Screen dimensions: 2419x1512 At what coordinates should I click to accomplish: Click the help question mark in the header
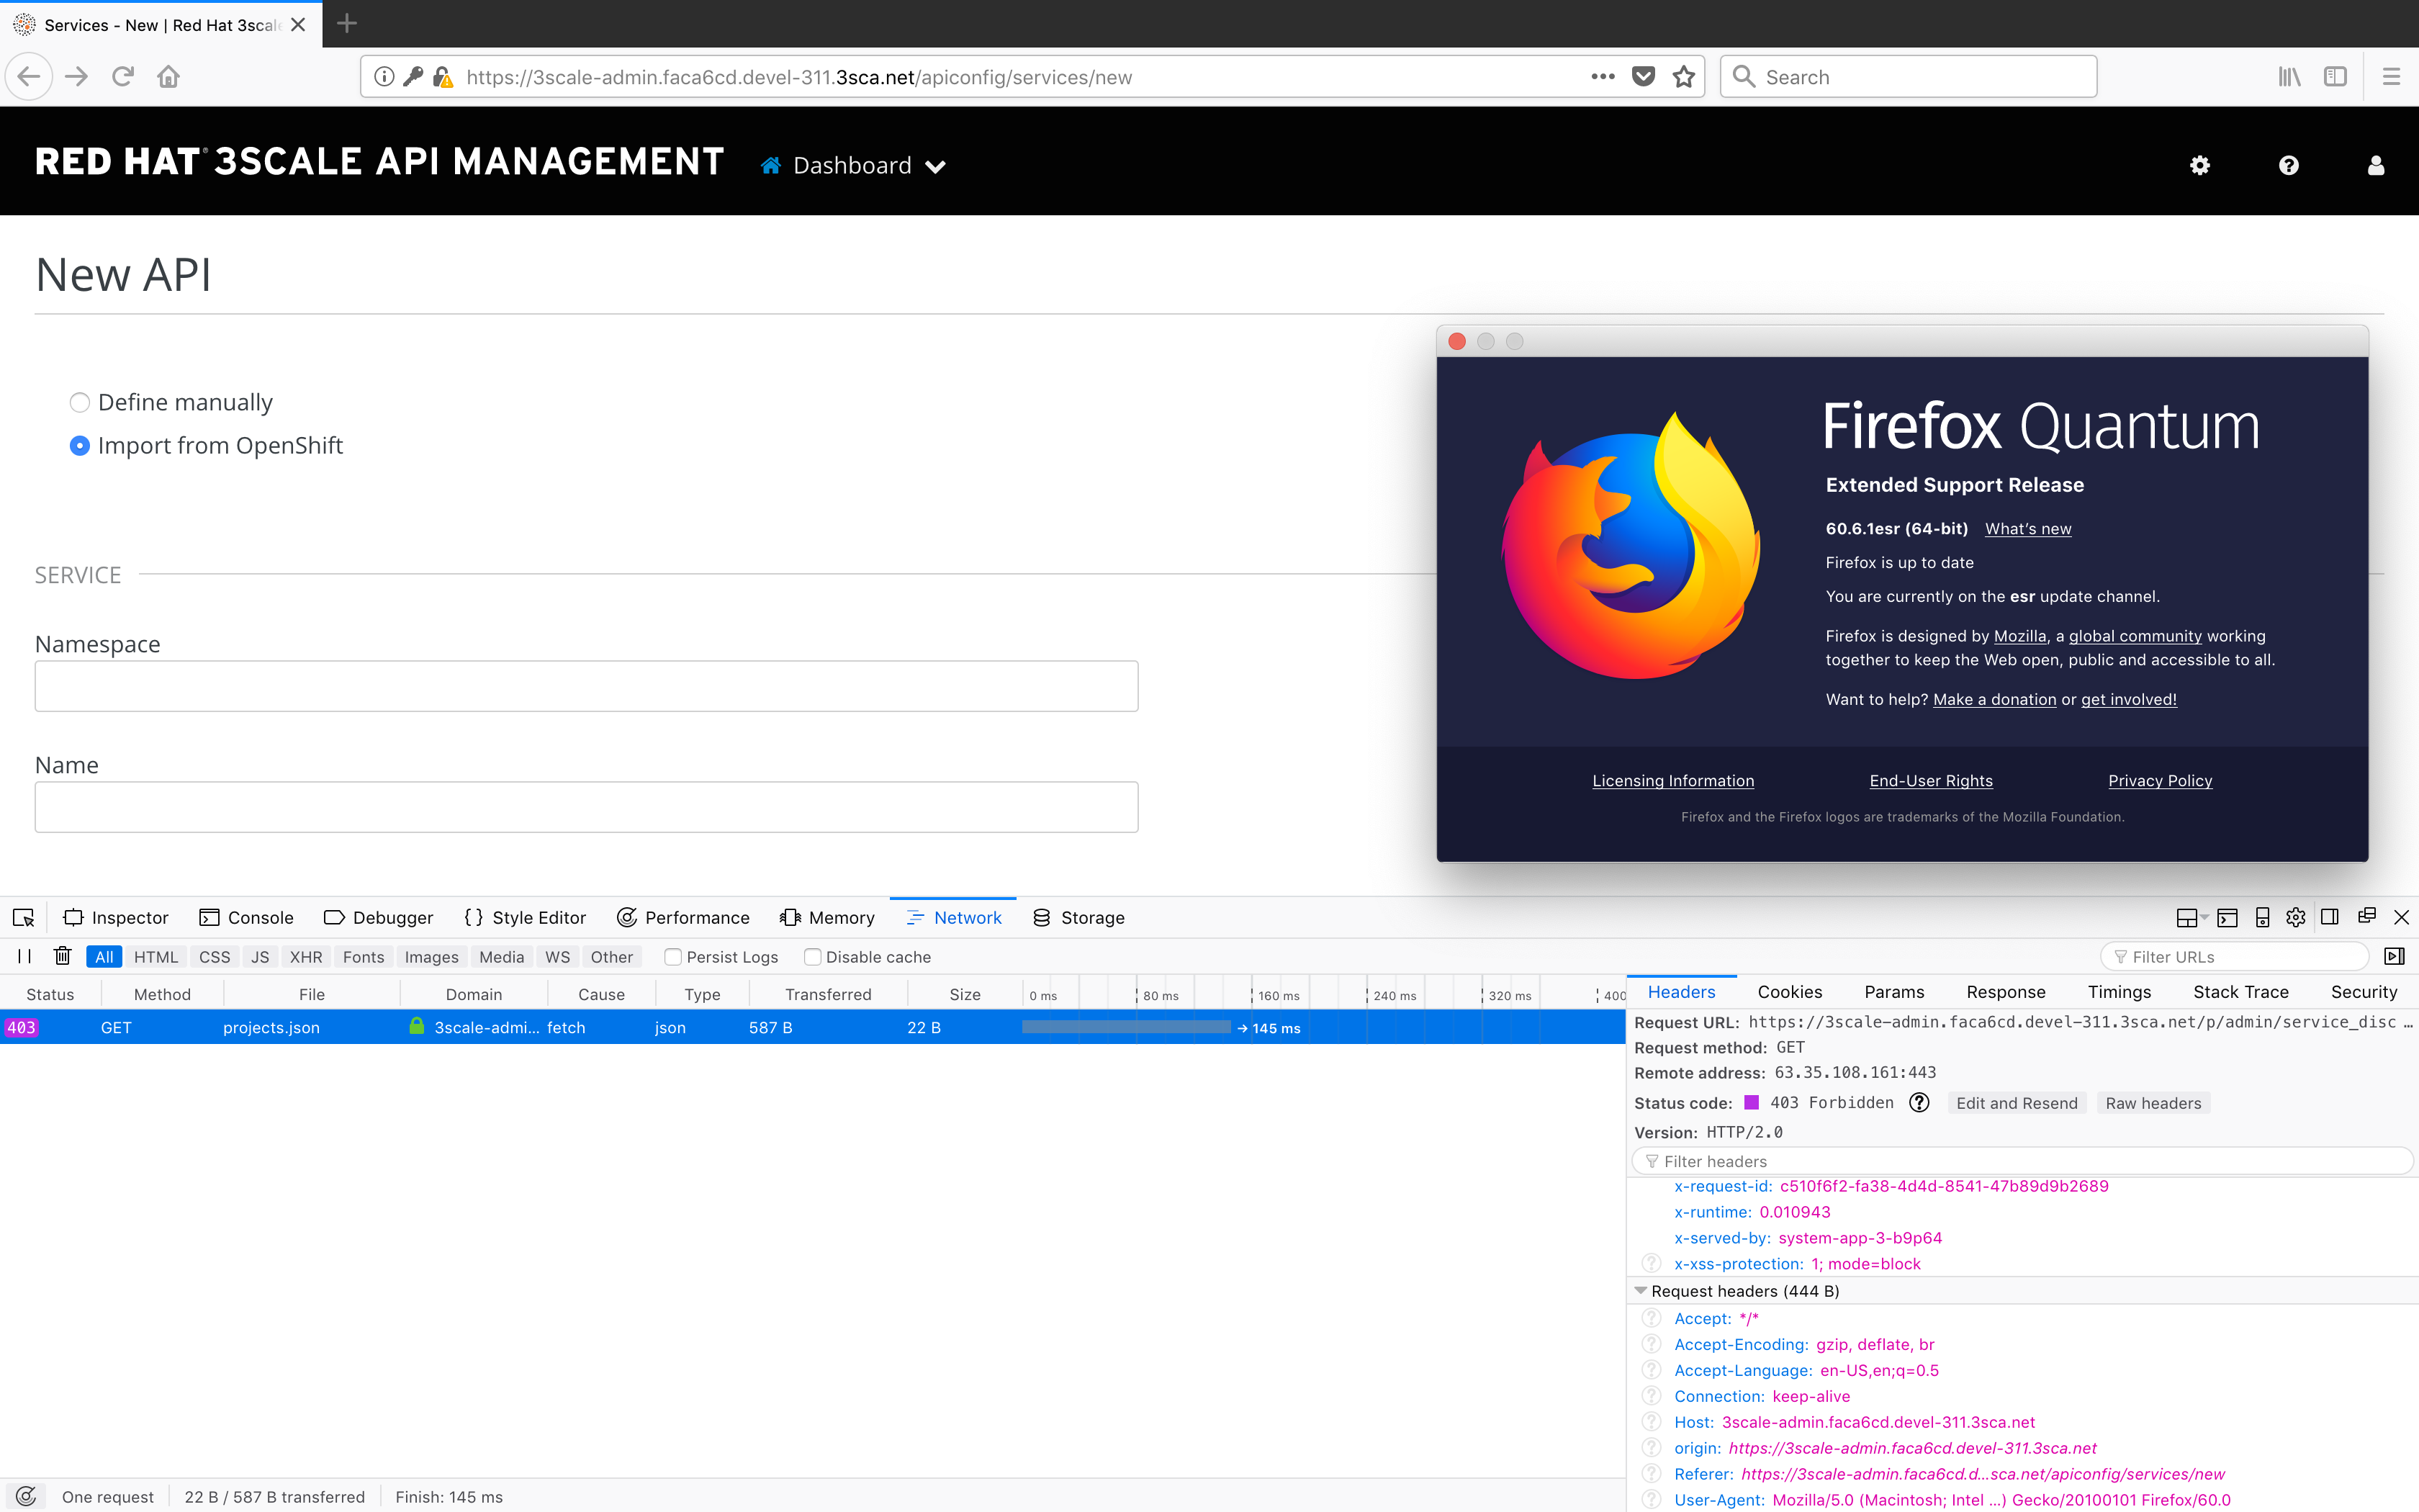pyautogui.click(x=2288, y=166)
